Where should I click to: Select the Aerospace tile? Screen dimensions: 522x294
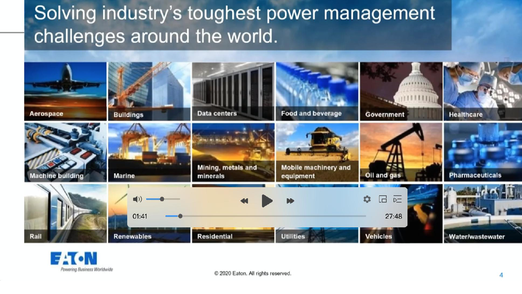coord(65,91)
